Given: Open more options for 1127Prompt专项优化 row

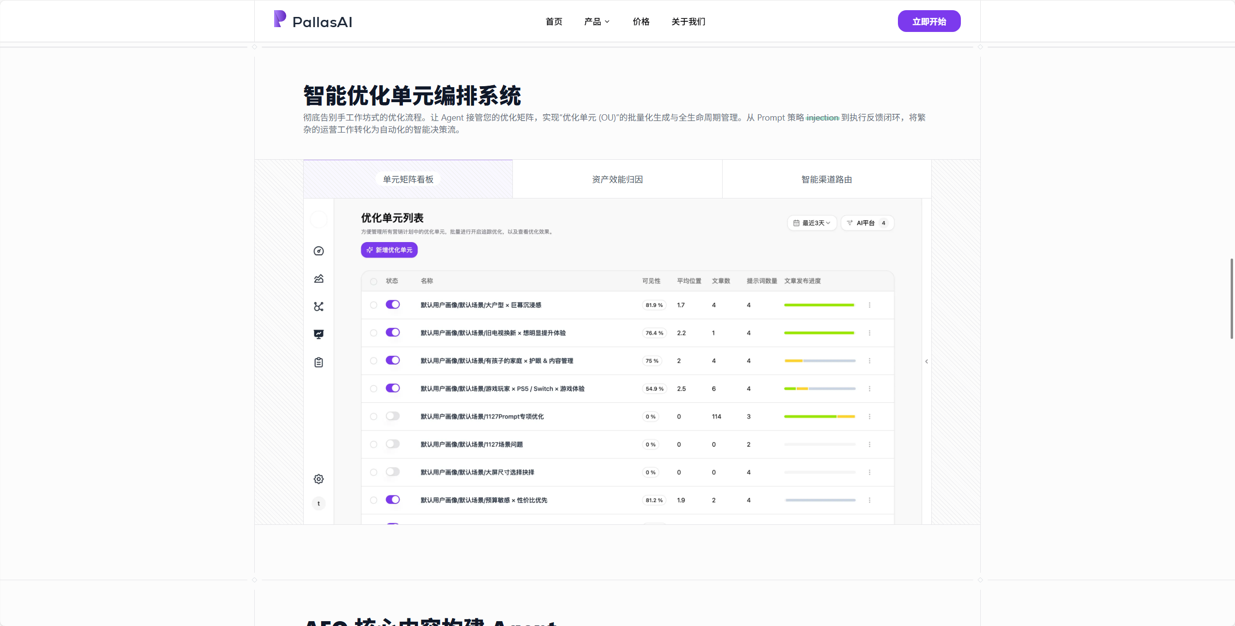Looking at the screenshot, I should 869,416.
